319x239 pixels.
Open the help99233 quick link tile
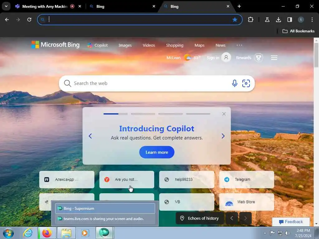(187, 180)
